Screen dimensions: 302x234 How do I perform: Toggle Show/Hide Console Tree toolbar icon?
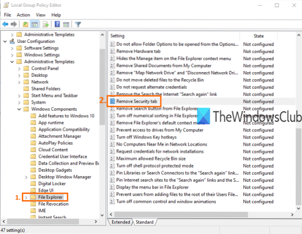(x=34, y=24)
